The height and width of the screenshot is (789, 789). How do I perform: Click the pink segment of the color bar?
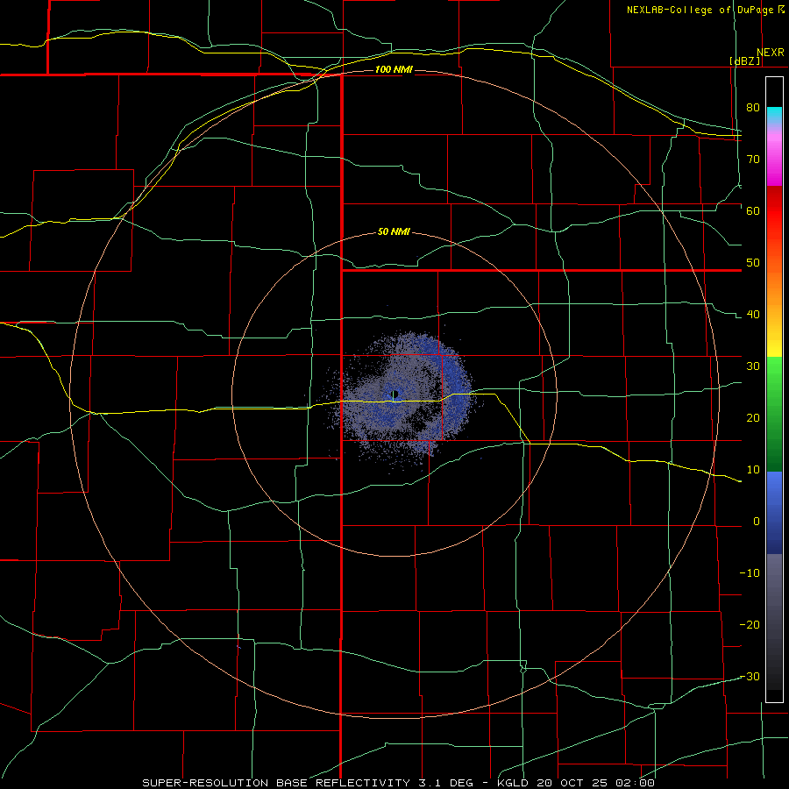774,156
